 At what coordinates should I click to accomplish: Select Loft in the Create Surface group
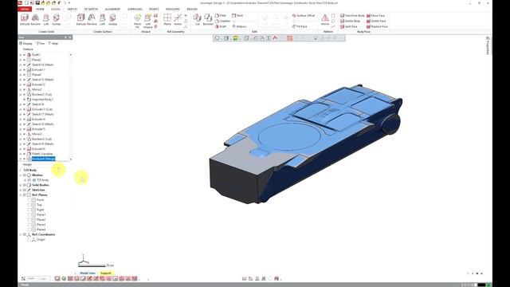[x=103, y=19]
